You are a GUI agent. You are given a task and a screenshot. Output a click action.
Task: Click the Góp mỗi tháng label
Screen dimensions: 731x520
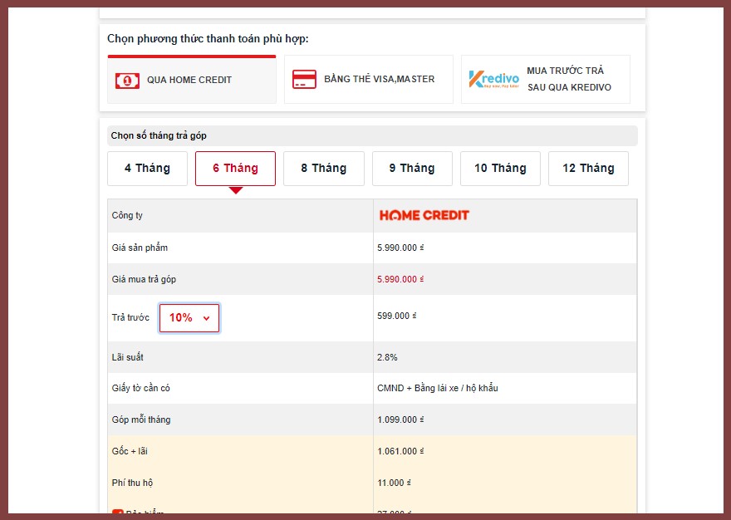point(141,419)
